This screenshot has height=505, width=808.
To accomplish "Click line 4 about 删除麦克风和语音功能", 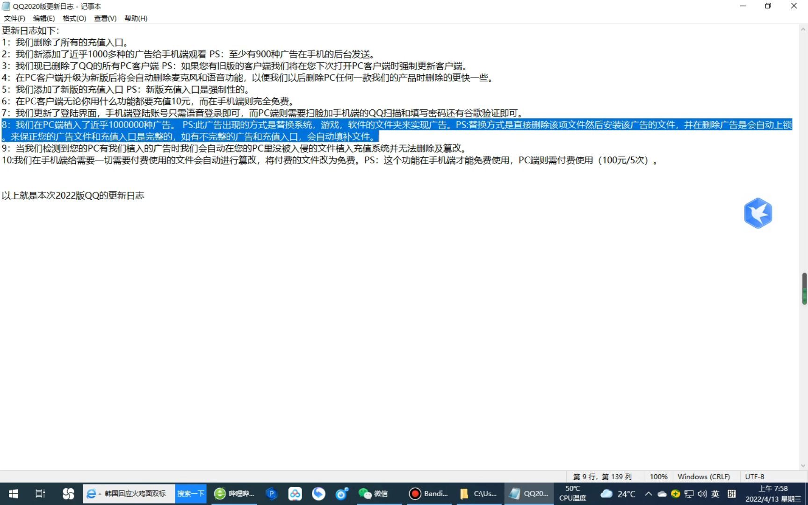I will coord(248,78).
